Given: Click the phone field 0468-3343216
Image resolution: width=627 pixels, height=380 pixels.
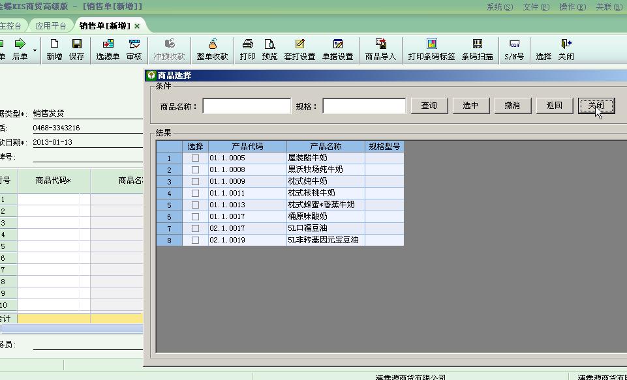Looking at the screenshot, I should (x=88, y=128).
